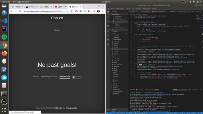Open the Terminal menu in VS Code
Viewport: 203px width, 114px height.
pos(147,9)
